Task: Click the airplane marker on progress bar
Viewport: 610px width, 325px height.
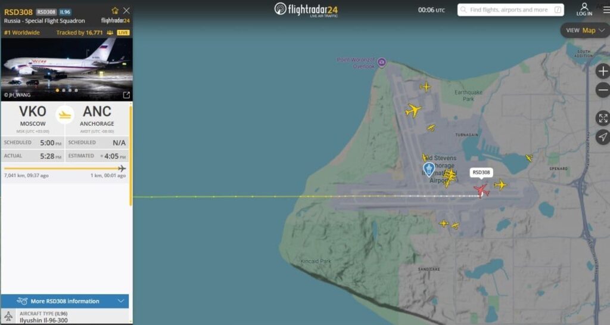Action: [122, 168]
